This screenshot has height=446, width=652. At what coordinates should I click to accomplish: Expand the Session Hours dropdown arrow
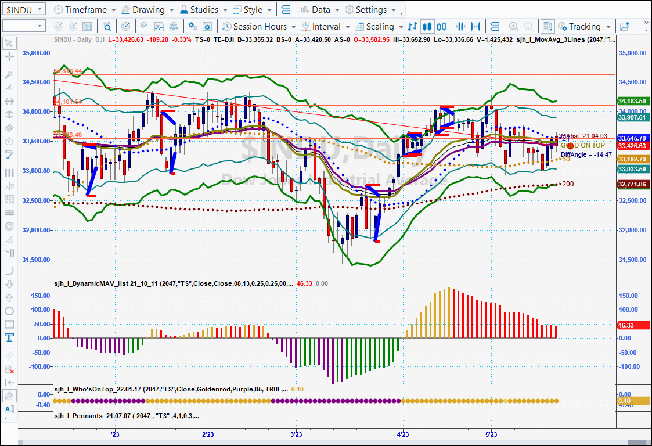(294, 27)
